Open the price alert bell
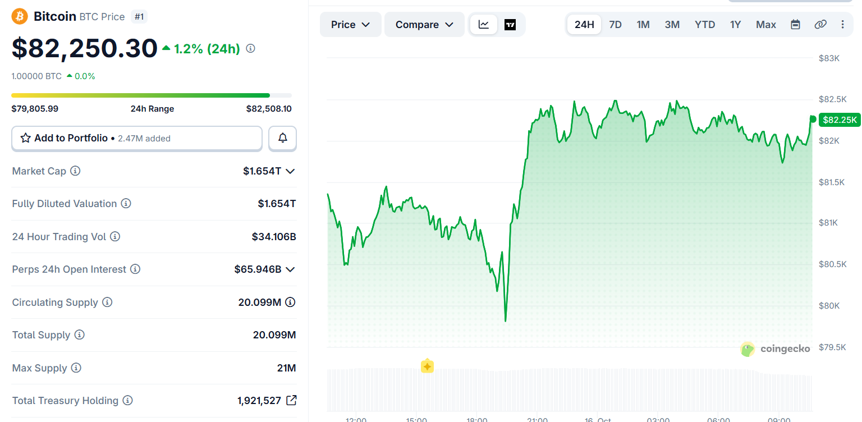 coord(283,138)
